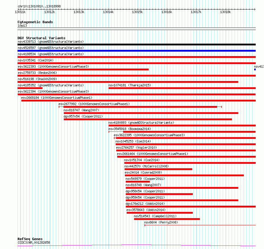Select the CCDC3|NM_001282658 gene label
The image size is (264, 249).
(34, 242)
